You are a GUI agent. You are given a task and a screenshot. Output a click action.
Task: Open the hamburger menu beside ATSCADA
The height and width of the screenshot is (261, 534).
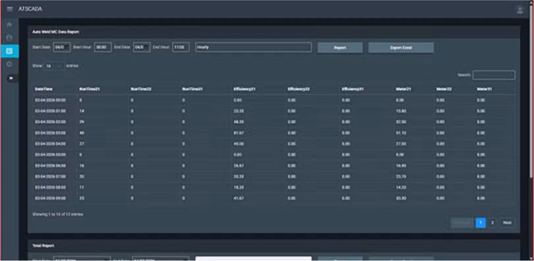click(x=9, y=9)
